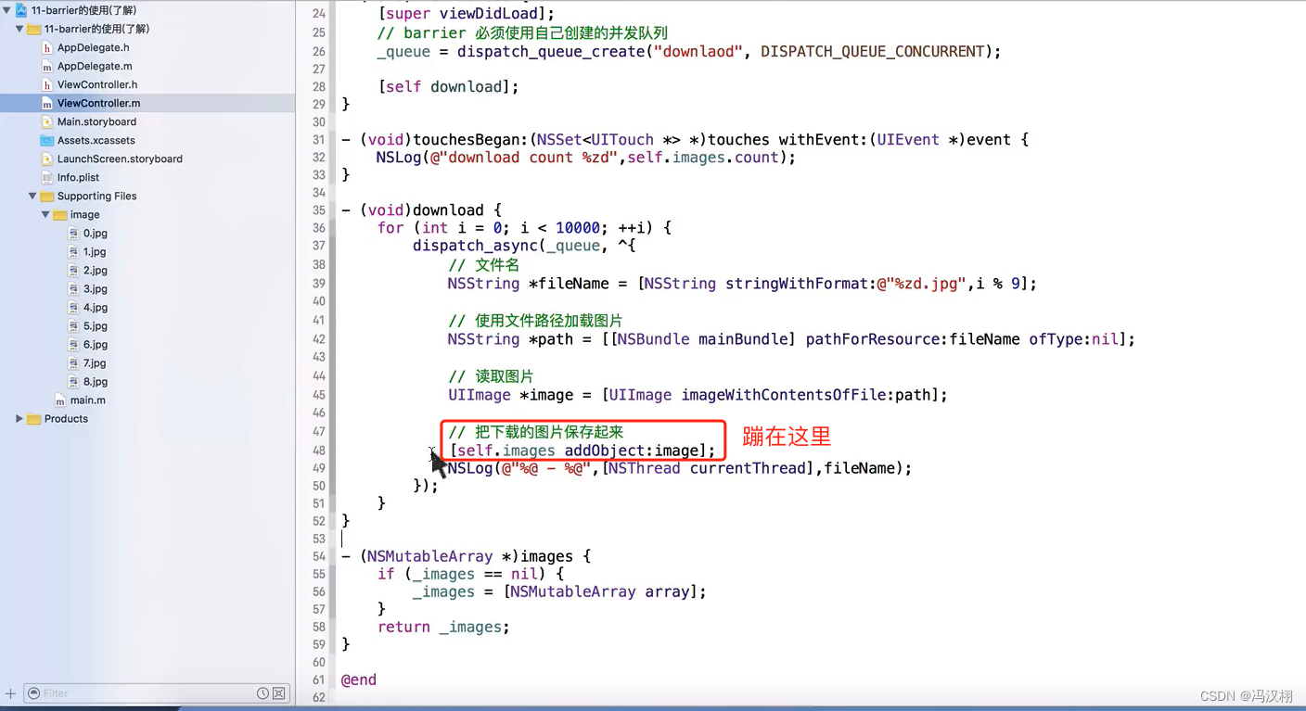The width and height of the screenshot is (1306, 711).
Task: Select the Products folder
Action: (66, 418)
